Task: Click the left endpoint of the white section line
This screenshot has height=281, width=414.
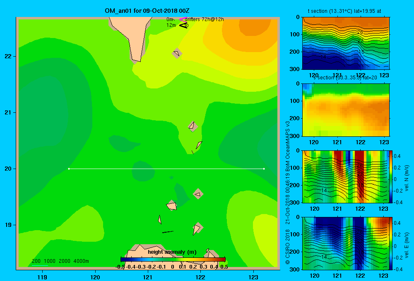Action: pos(69,169)
